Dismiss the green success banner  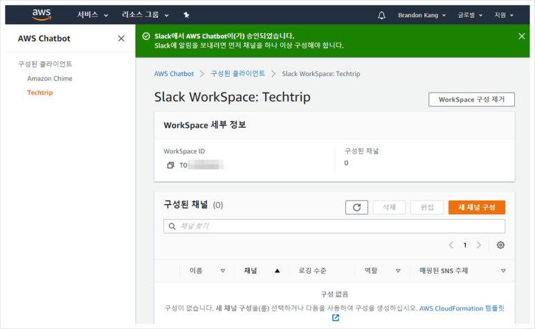point(521,36)
